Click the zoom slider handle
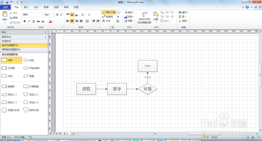This screenshot has width=262, height=141. (232, 137)
